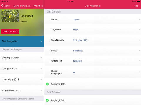
Task: Click the Wi-Fi icon in status bar
Action: 8,1
